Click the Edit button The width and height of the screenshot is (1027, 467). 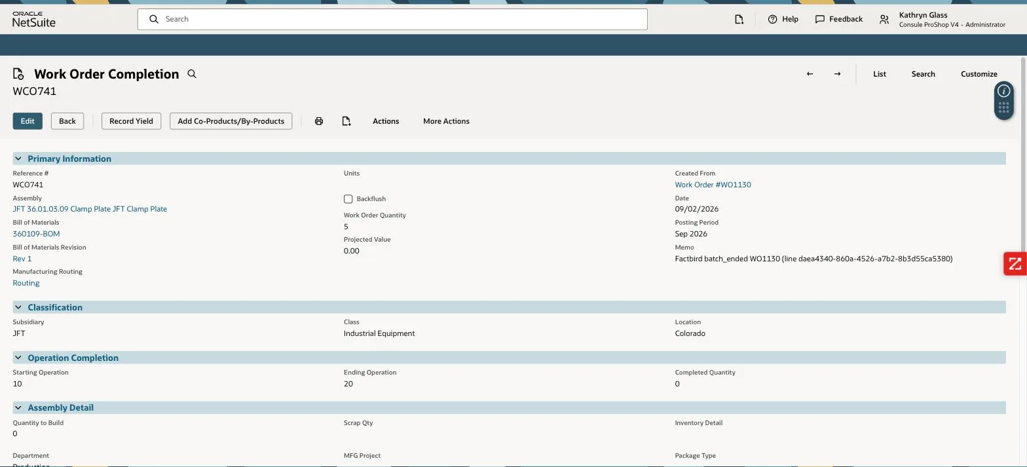coord(28,121)
